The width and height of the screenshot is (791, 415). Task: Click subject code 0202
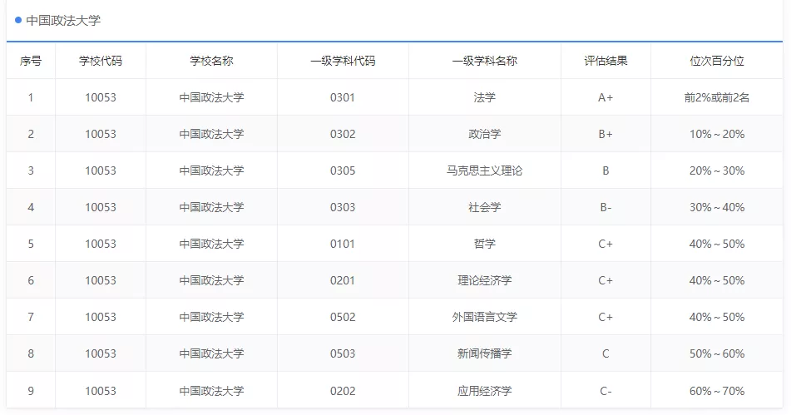[x=343, y=391]
